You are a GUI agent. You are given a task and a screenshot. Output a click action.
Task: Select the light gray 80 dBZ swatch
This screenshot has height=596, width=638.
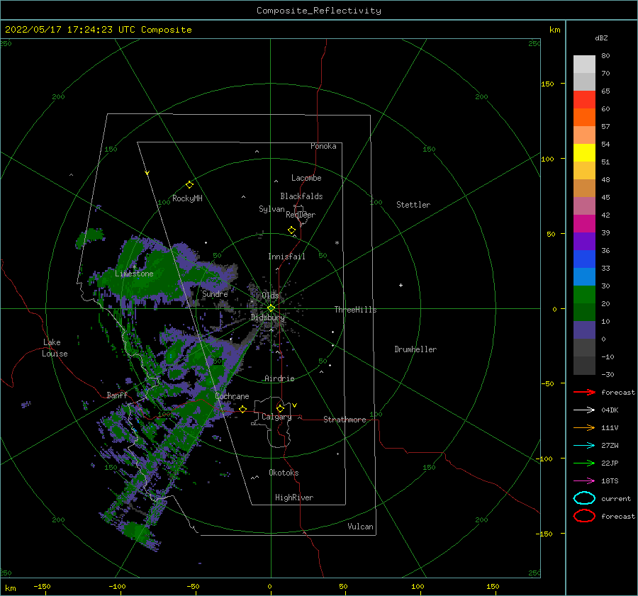[x=584, y=64]
